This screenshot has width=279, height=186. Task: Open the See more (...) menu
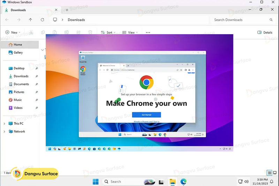point(148,32)
